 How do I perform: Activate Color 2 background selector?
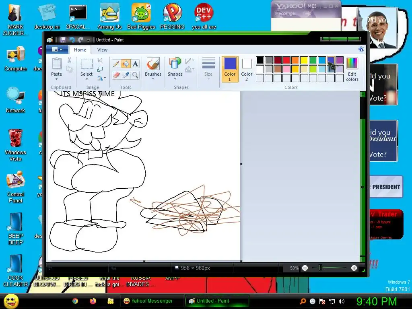point(247,69)
